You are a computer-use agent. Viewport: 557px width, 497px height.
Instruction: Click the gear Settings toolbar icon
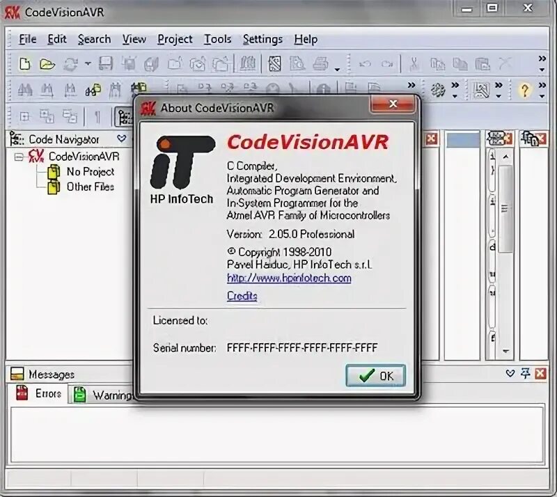[x=438, y=90]
